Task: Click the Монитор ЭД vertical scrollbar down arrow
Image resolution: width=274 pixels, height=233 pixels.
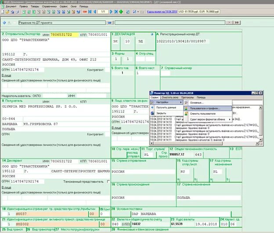Action: (x=260, y=139)
